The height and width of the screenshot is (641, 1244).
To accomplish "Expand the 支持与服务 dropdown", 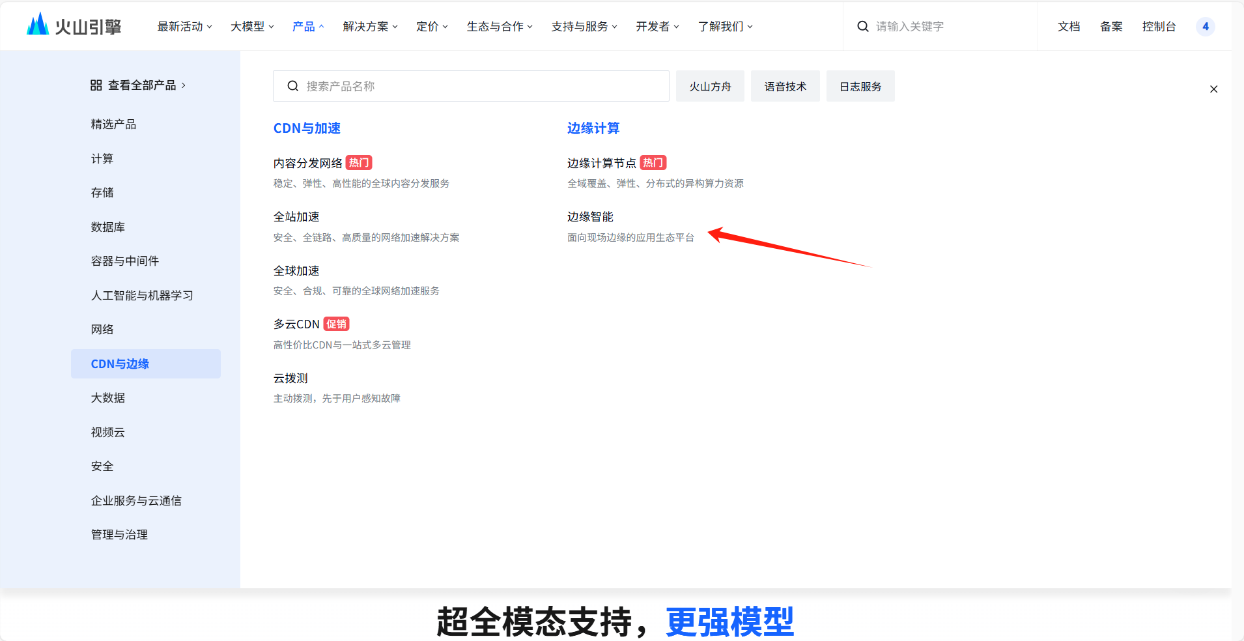I will coord(584,27).
